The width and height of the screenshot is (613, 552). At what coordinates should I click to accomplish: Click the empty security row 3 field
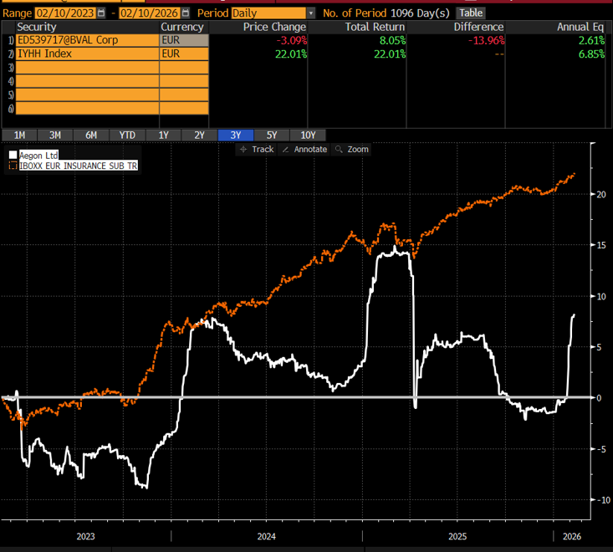[86, 67]
